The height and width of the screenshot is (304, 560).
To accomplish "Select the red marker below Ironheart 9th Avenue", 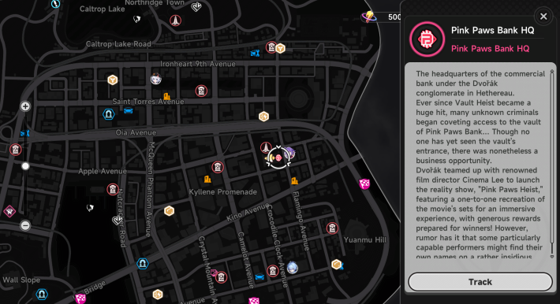I will tap(201, 91).
